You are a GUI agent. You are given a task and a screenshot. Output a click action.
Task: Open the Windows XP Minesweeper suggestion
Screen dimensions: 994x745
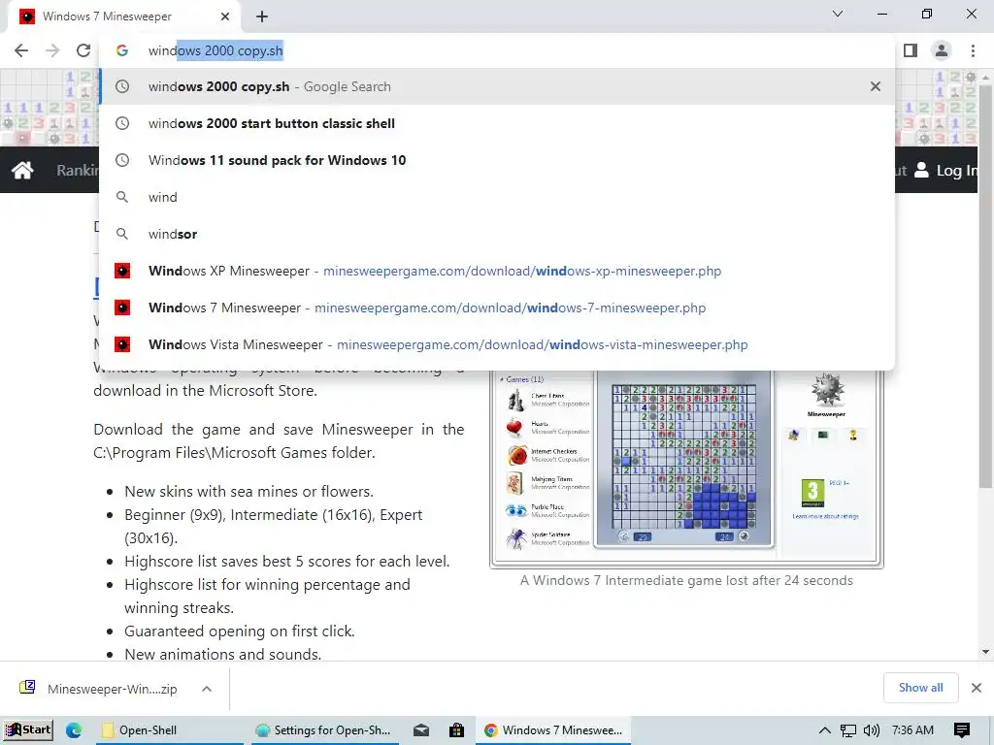click(x=497, y=271)
